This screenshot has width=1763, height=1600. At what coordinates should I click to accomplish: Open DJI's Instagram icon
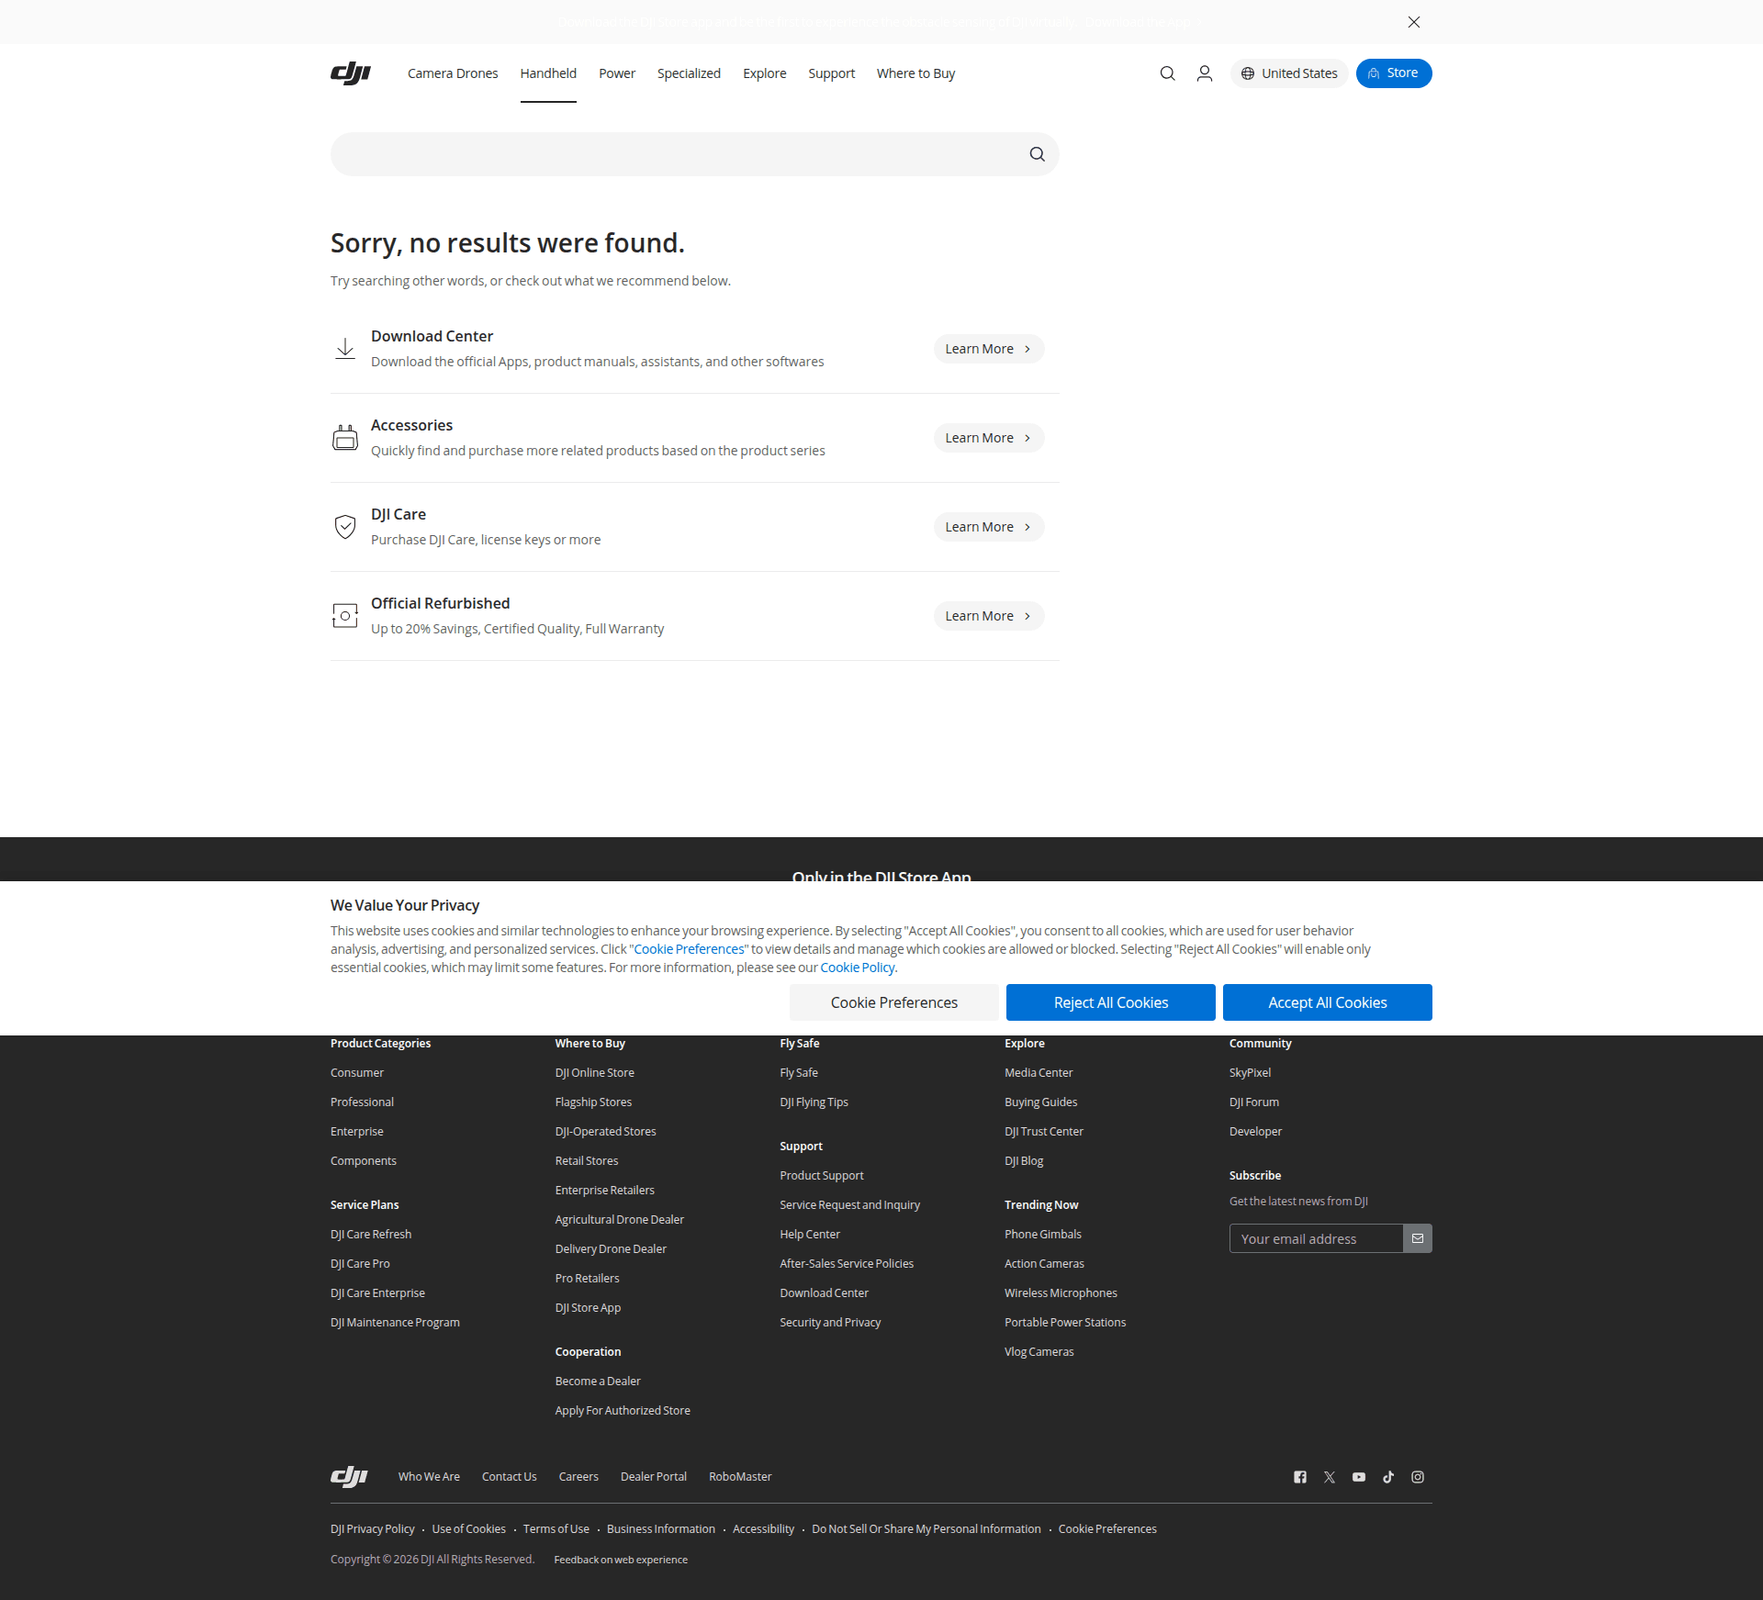(x=1418, y=1477)
